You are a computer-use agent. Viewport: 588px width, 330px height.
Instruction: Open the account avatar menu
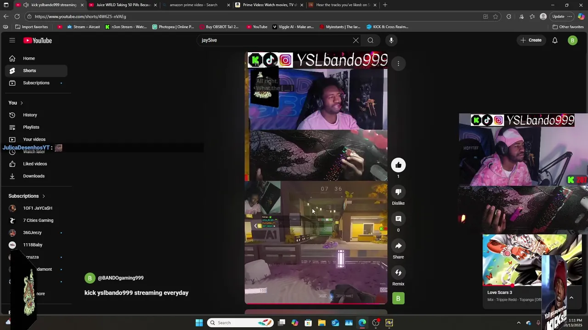[572, 40]
